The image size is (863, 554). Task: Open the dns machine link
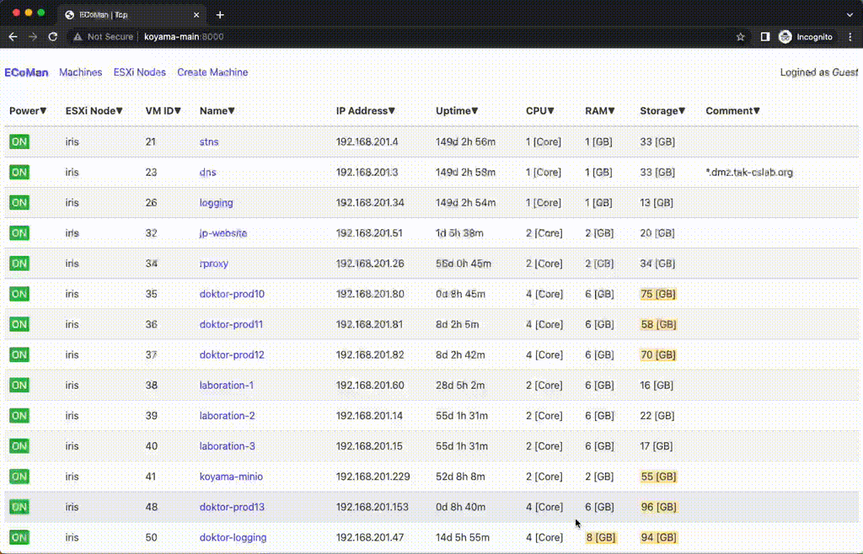coord(207,172)
